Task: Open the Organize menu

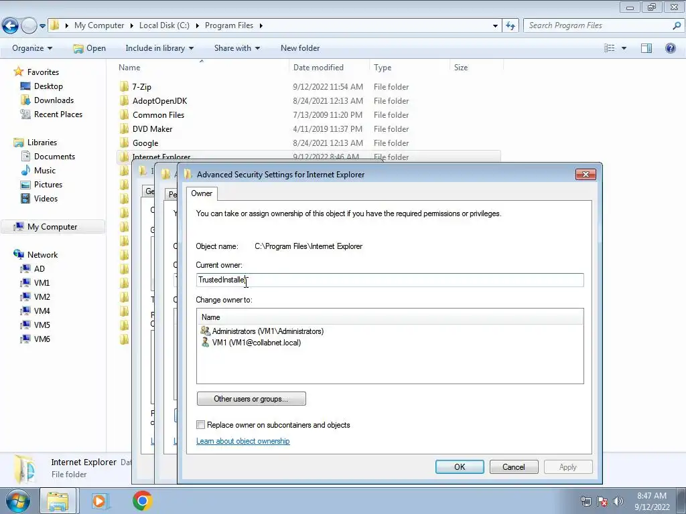Action: (32, 48)
